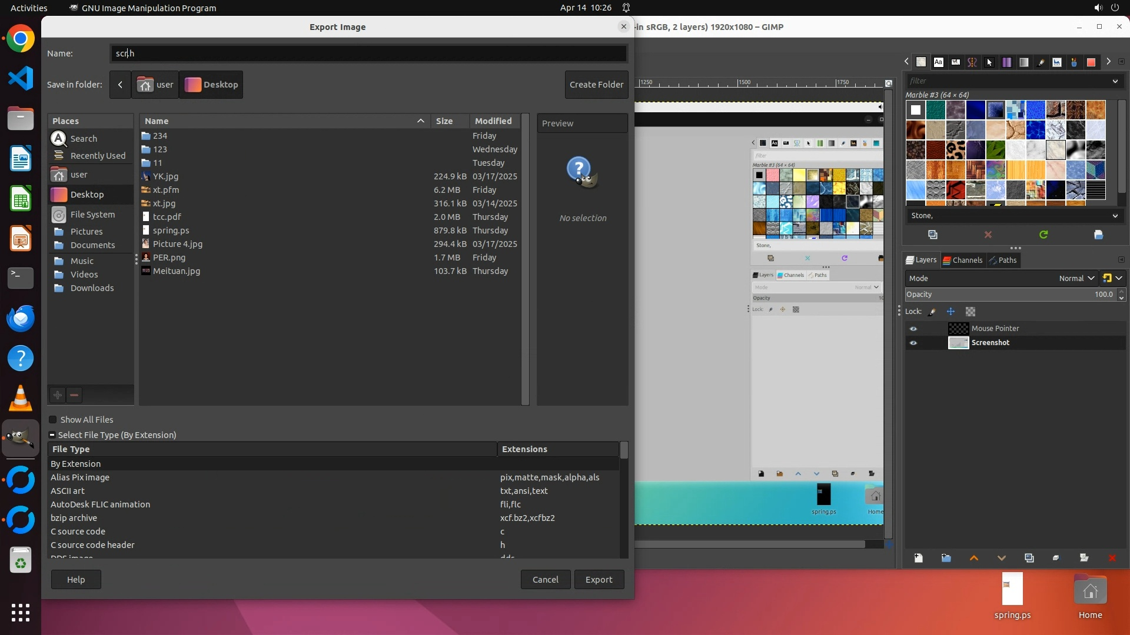Toggle visibility of the Screenshot layer
The width and height of the screenshot is (1130, 635).
(x=913, y=343)
